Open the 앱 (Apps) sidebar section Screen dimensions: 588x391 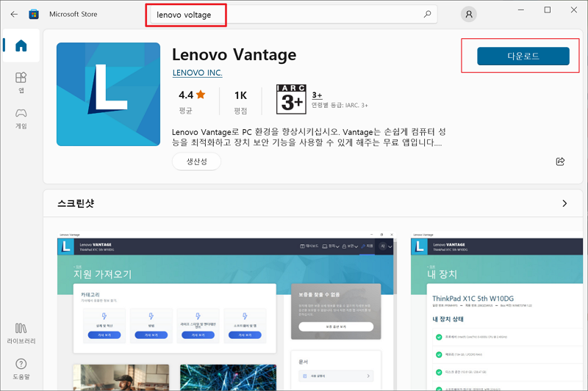pos(21,82)
